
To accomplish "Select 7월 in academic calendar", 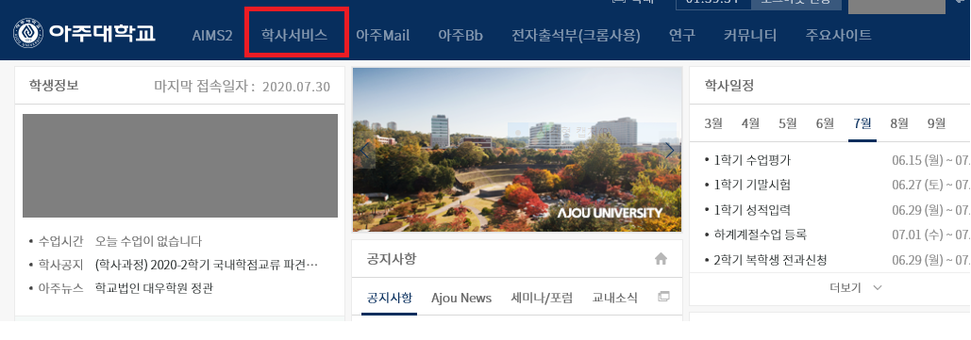I will point(862,123).
